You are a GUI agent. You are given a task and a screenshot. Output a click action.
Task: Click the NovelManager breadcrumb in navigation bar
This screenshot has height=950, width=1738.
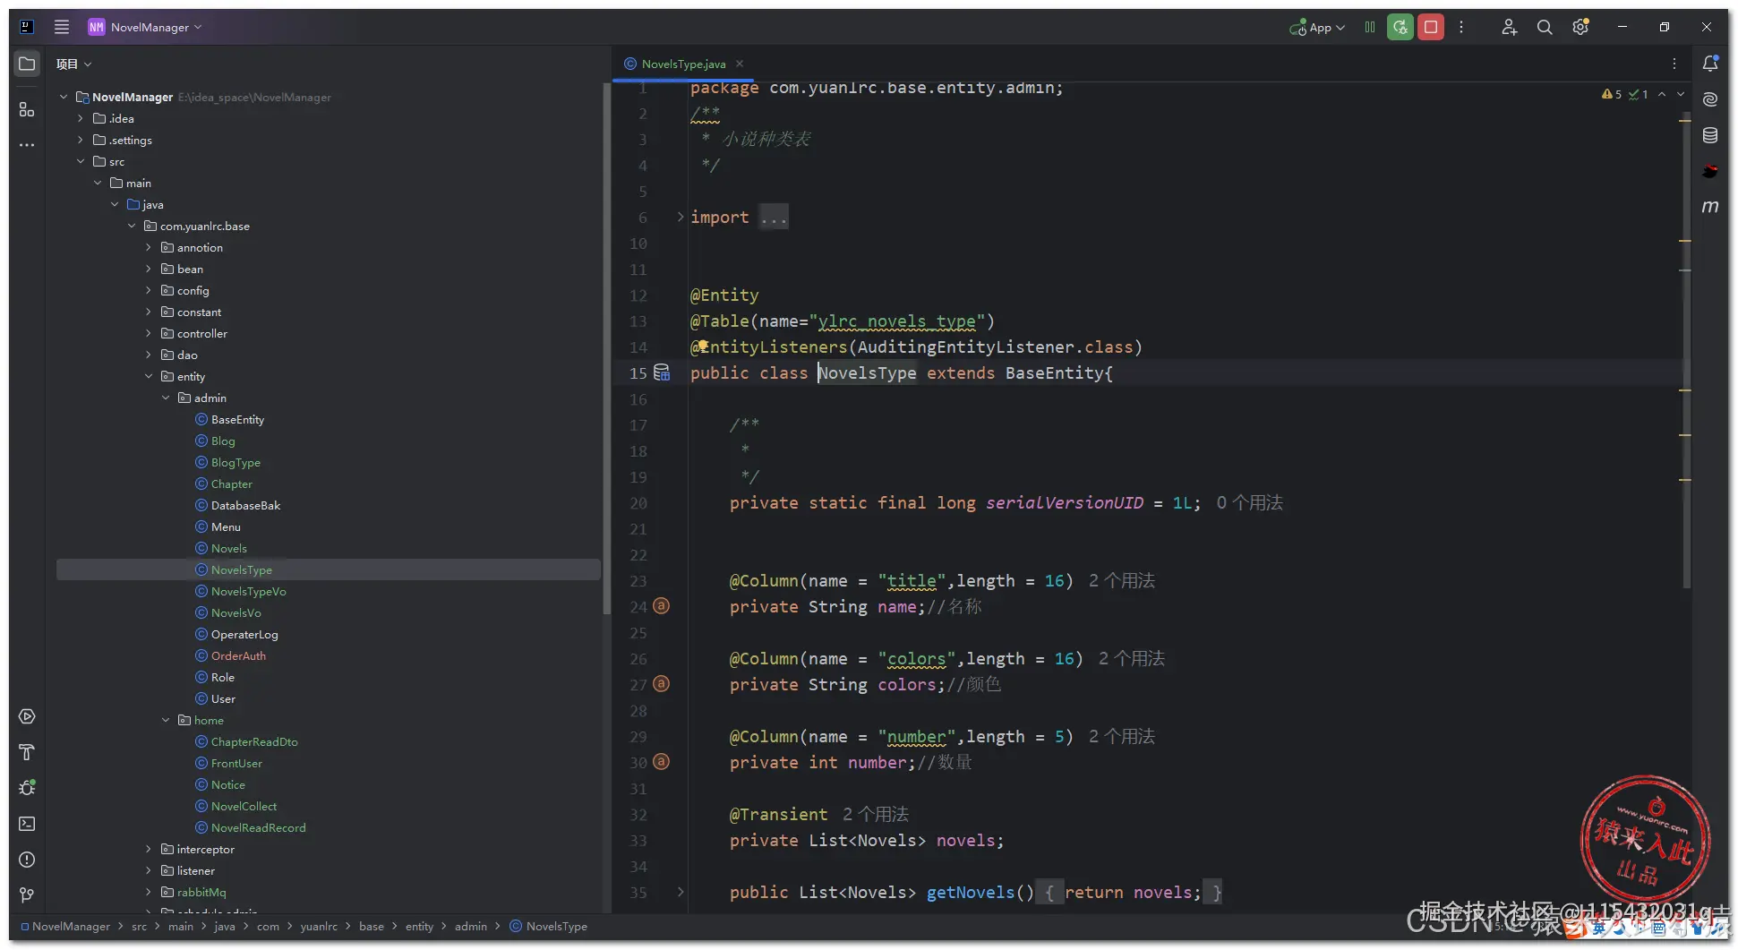(x=71, y=926)
